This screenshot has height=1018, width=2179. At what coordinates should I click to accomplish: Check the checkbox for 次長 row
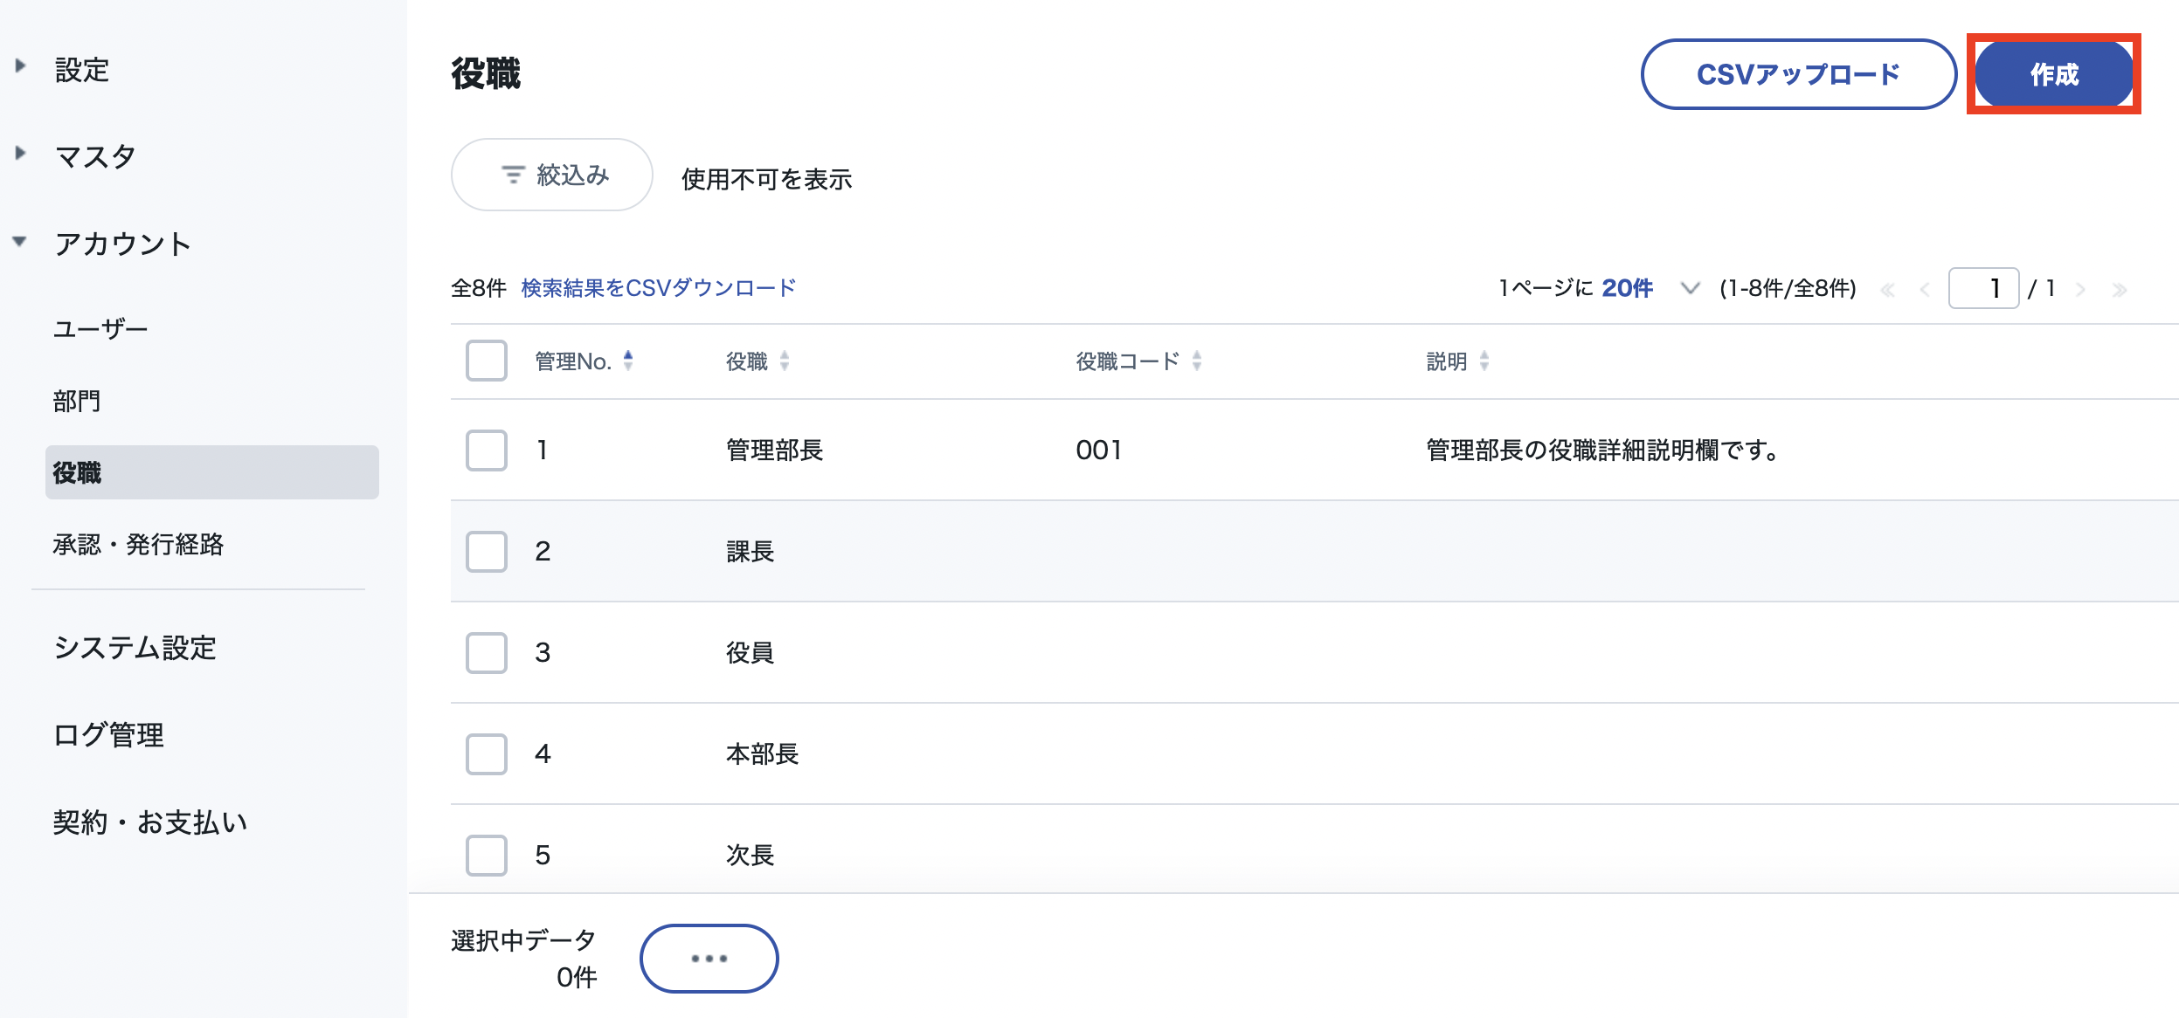[487, 855]
